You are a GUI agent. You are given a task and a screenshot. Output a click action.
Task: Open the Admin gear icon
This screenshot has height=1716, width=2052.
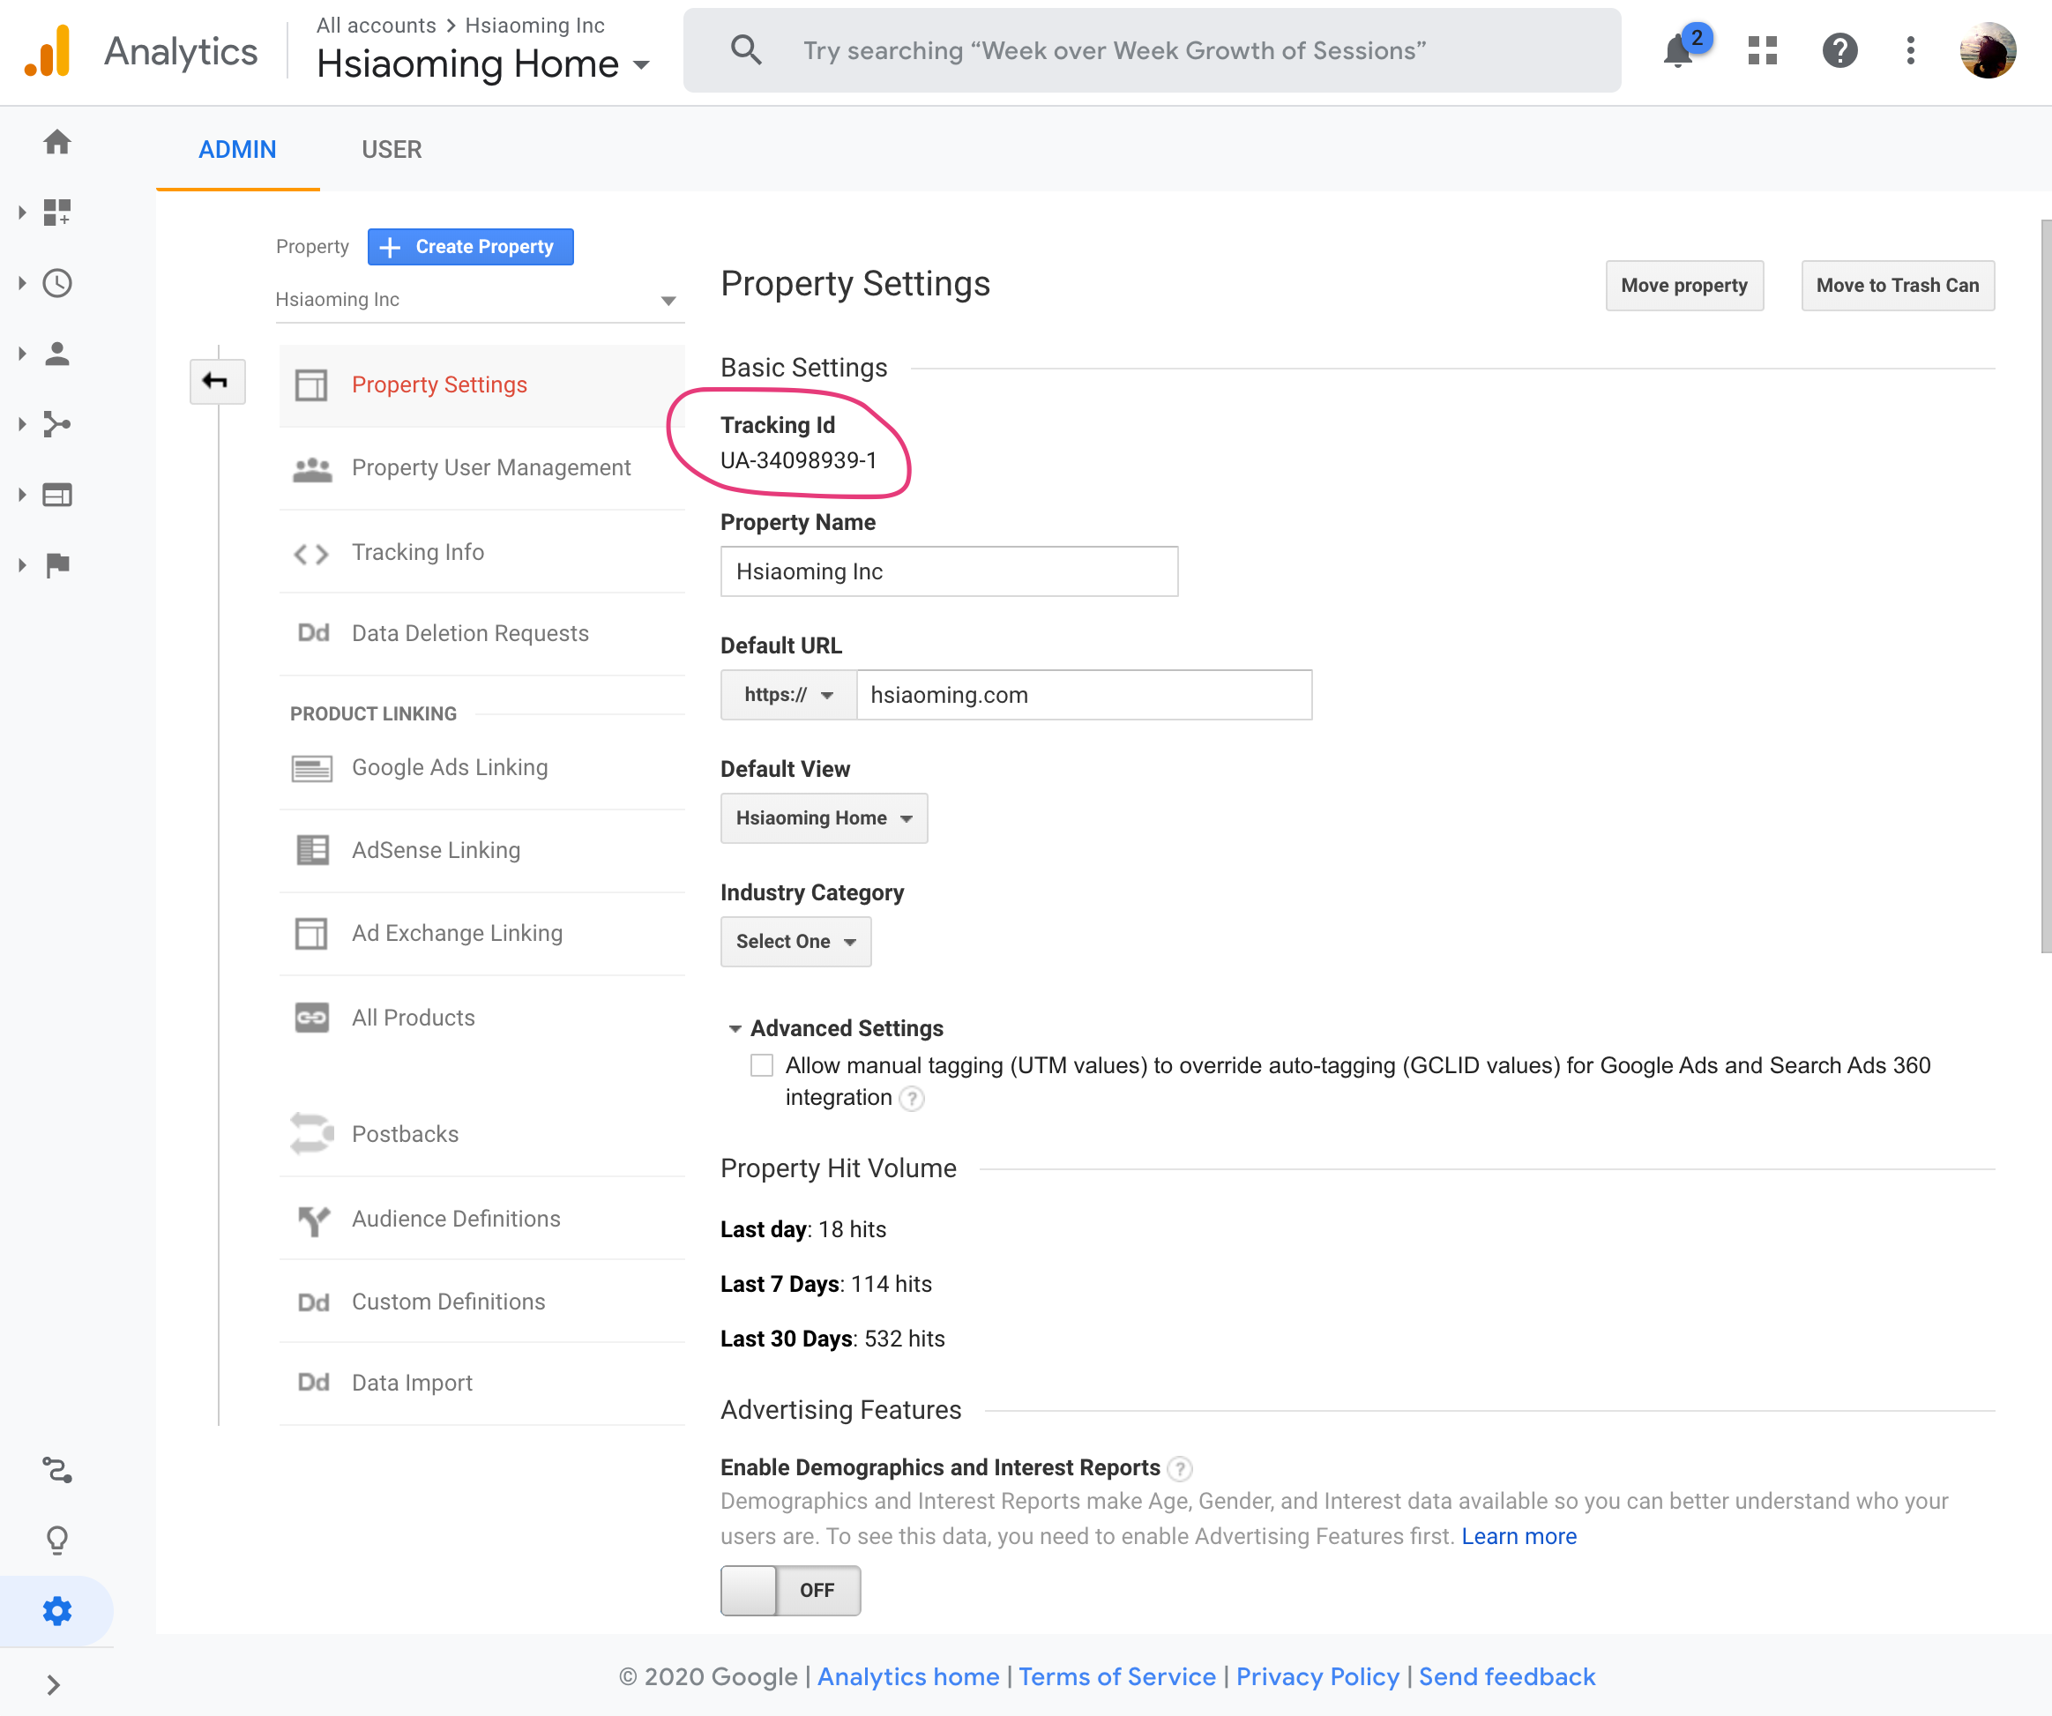point(57,1610)
